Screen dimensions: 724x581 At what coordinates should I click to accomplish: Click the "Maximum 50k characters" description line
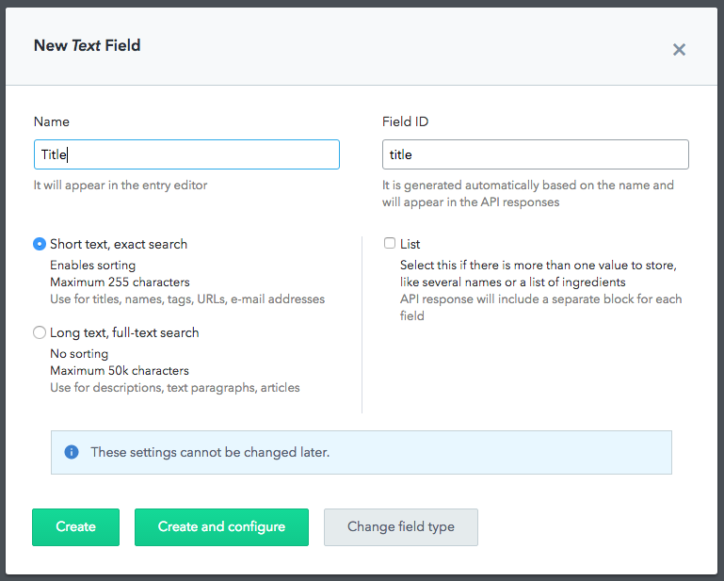click(x=120, y=370)
